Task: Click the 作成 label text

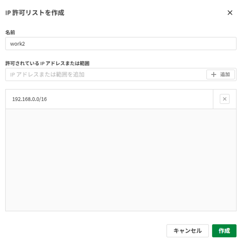Action: [224, 231]
